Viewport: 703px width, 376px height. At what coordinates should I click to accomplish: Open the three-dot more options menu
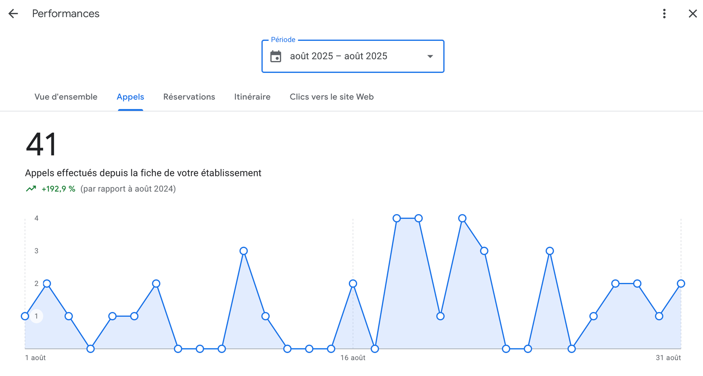(x=664, y=14)
